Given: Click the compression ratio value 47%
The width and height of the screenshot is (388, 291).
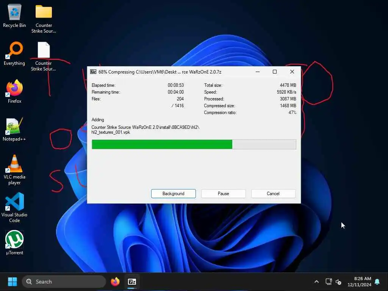Looking at the screenshot, I should 292,113.
